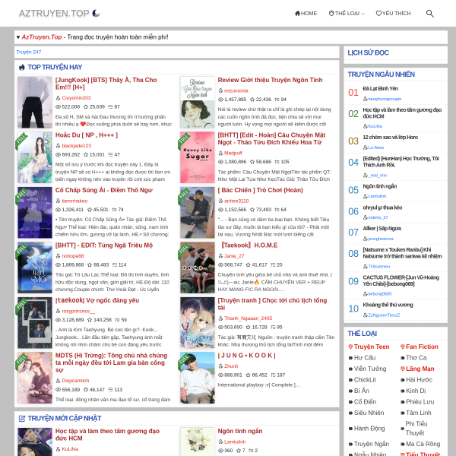Toggle dark mode with the moon icon
Screen dimensions: 456x456
click(96, 14)
